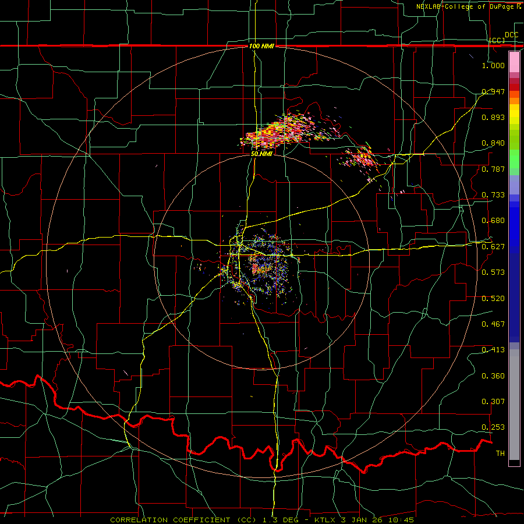Image resolution: width=524 pixels, height=524 pixels.
Task: Select the bright blue color bar segment
Action: [514, 227]
